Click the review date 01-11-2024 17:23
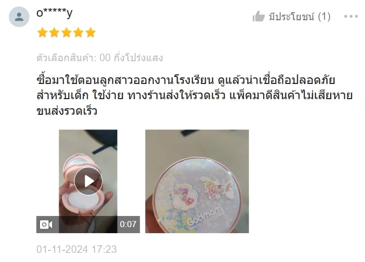The image size is (365, 262). (76, 249)
